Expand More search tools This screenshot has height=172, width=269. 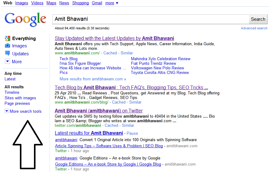tap(23, 111)
